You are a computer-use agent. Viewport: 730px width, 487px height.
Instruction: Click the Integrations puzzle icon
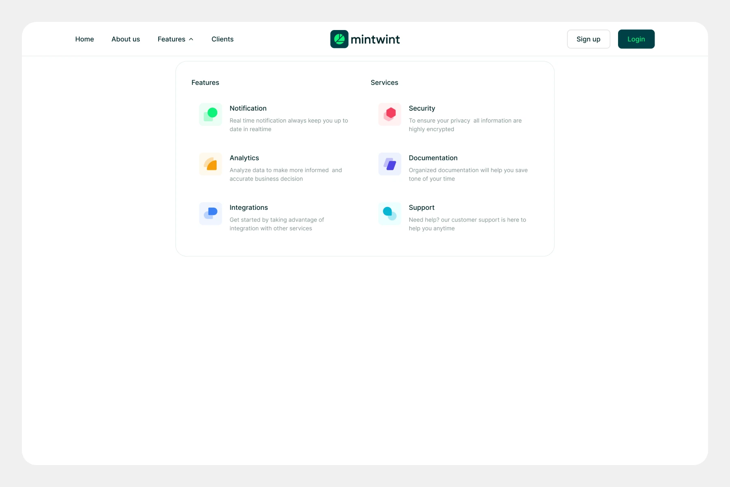210,213
